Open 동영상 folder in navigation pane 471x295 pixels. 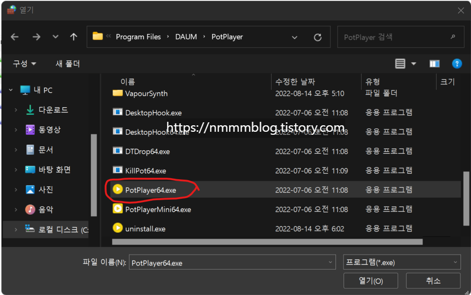pos(49,130)
